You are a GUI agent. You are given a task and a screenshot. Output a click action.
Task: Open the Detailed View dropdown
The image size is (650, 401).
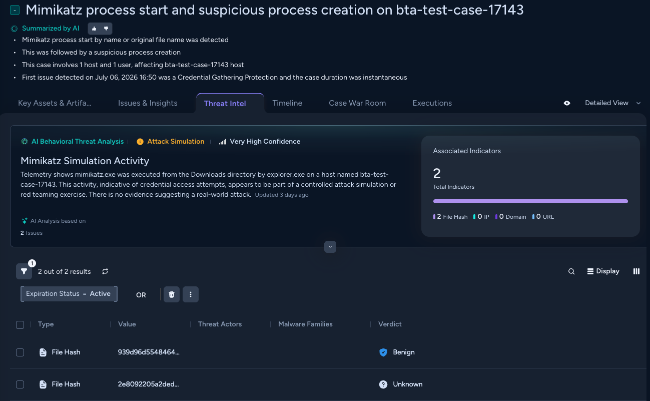(x=612, y=103)
